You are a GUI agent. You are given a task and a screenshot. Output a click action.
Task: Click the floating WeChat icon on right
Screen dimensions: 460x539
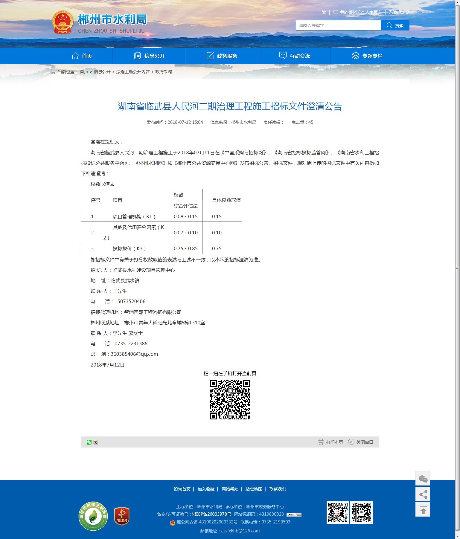coord(423,479)
